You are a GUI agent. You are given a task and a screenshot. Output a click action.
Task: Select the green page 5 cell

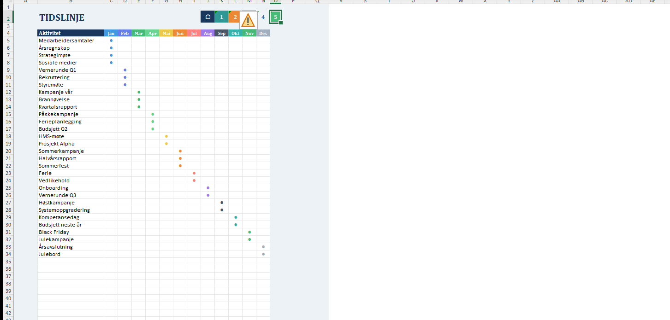275,17
